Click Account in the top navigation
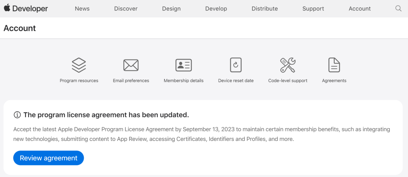The width and height of the screenshot is (408, 177). pos(359,9)
